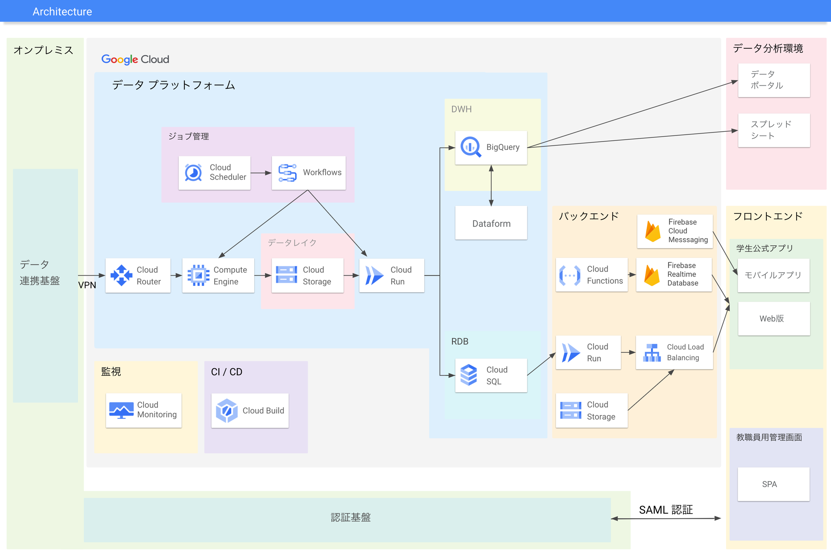The image size is (831, 554).
Task: Click the データ プラットフォーム heading
Action: 173,85
